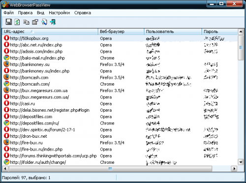Click Chrome icon beside baks-mail.ru/index.php
Screen dimensions: 246x183
(x=6, y=58)
